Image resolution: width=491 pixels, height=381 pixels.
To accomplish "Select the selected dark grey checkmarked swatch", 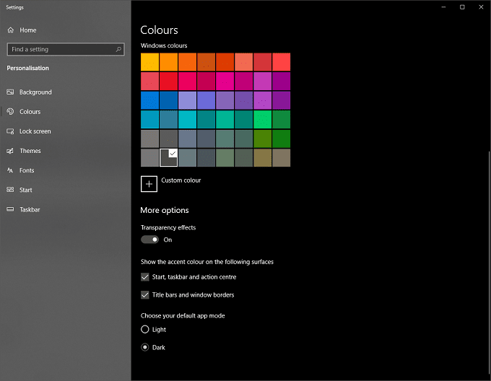I will [x=168, y=157].
